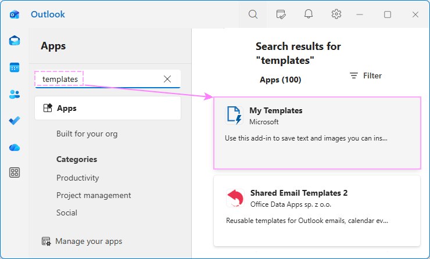Viewport: 430px width, 259px height.
Task: Click 'Apps (100)' results count
Action: coord(280,80)
